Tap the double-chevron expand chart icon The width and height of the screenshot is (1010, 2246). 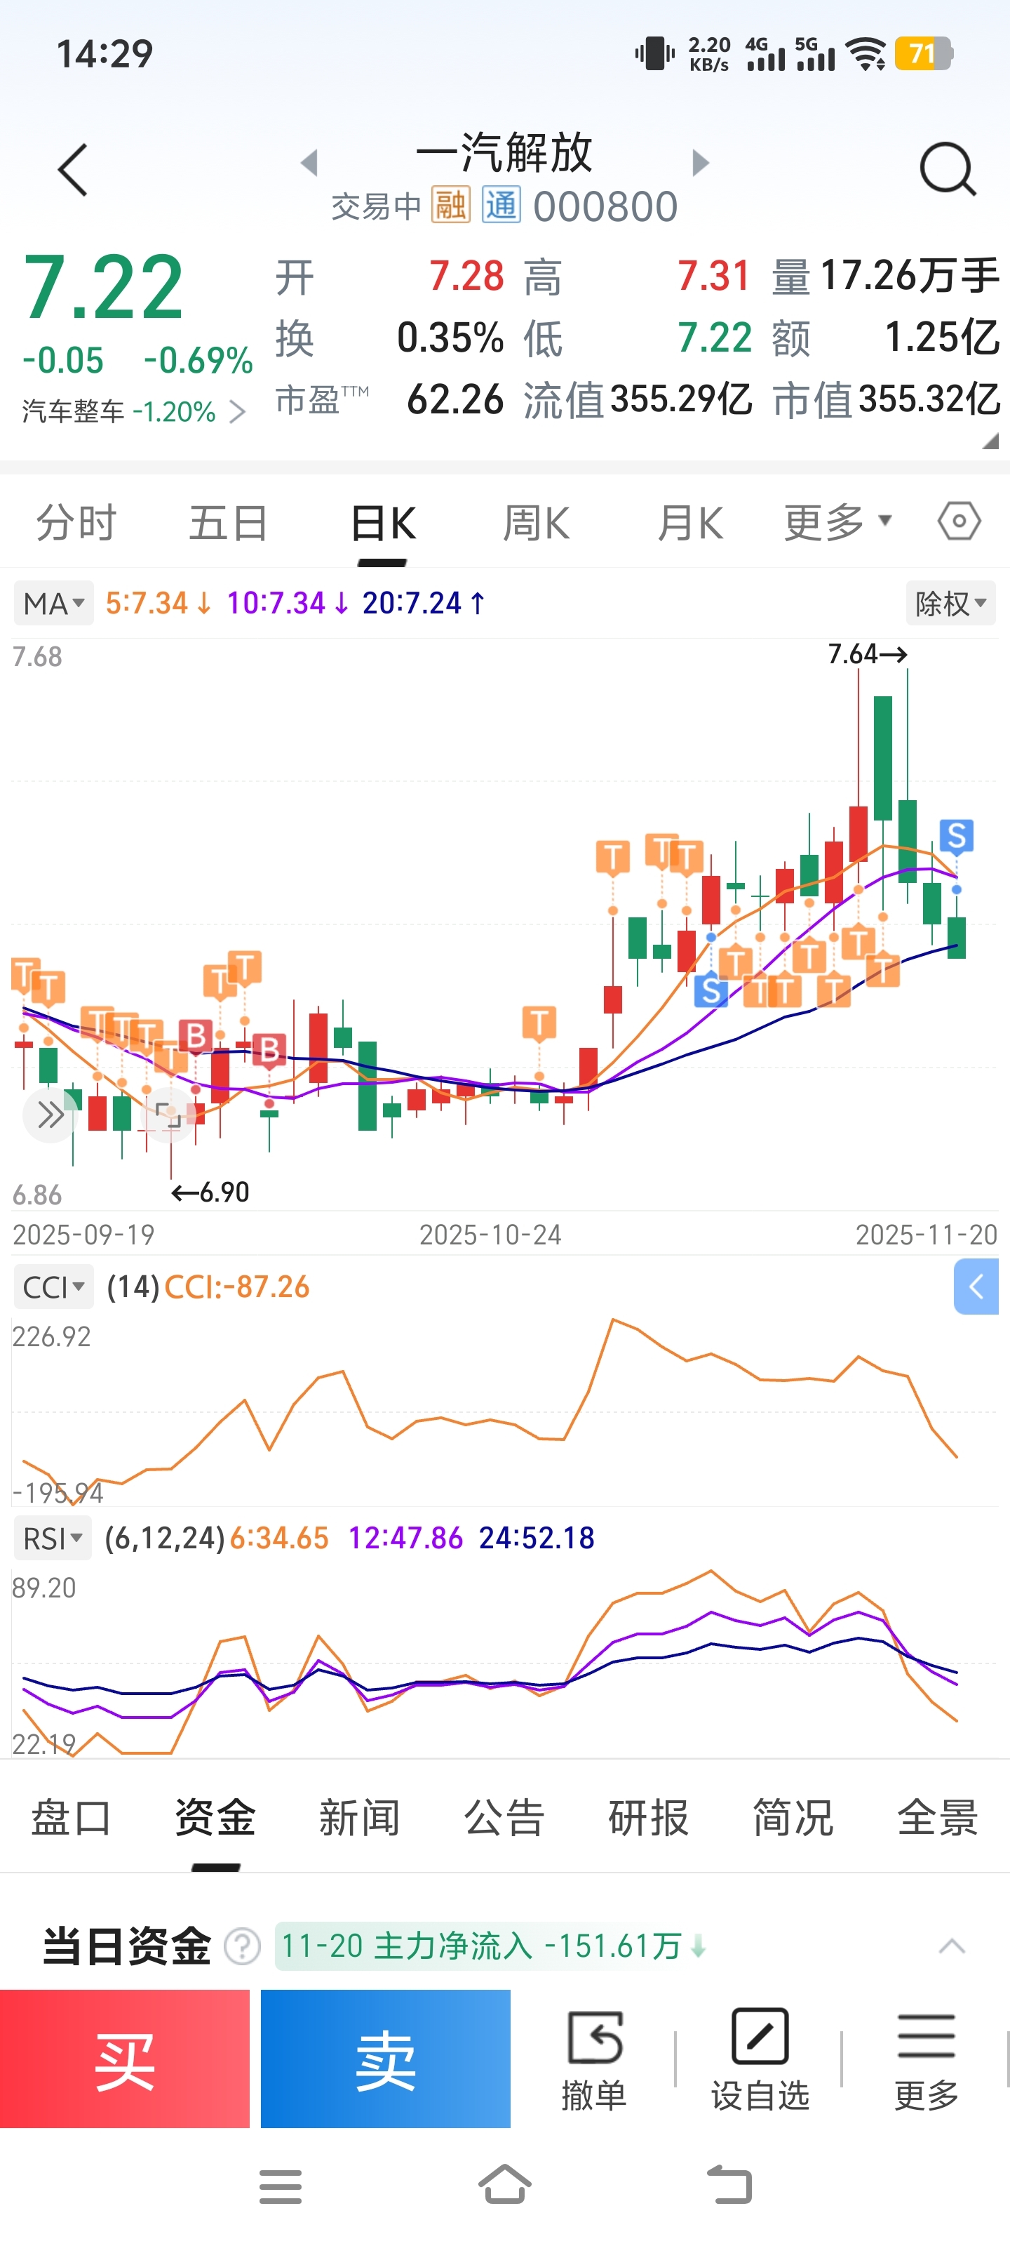click(50, 1115)
